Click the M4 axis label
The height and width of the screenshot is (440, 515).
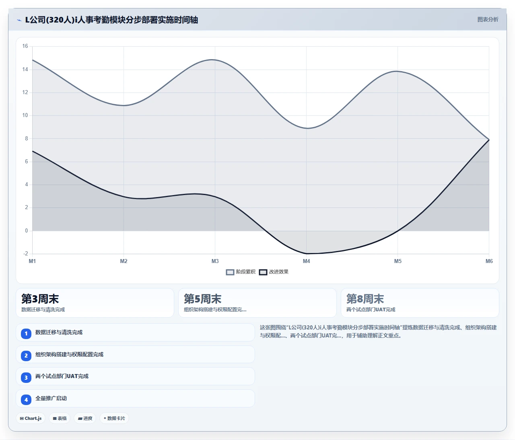point(306,261)
